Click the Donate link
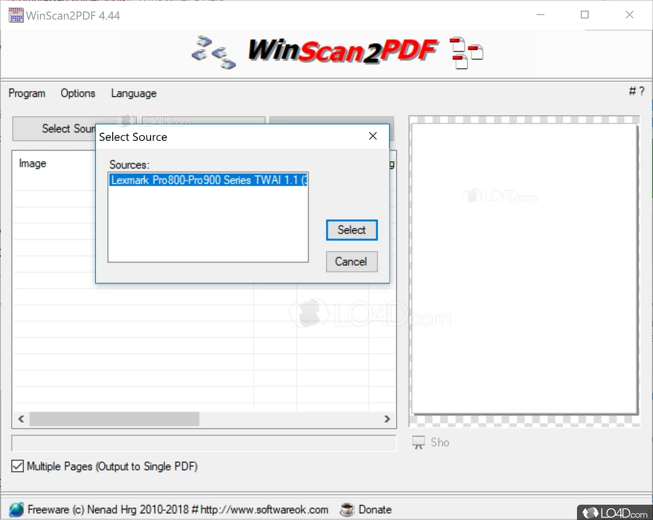Viewport: 653px width, 520px height. pyautogui.click(x=375, y=509)
